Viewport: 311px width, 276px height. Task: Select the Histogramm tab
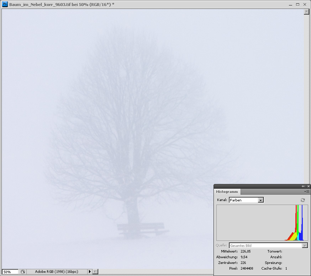(x=227, y=192)
